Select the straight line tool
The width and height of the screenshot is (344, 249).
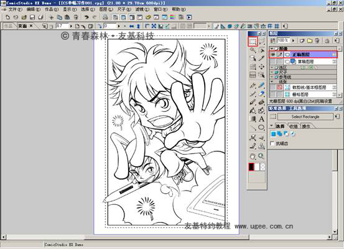[x=253, y=127]
